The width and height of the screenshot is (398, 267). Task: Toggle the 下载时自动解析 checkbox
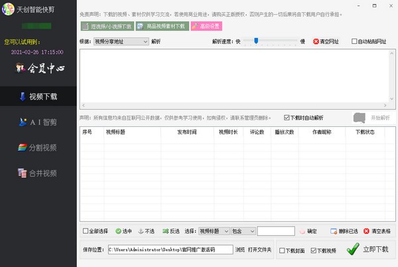click(x=287, y=118)
